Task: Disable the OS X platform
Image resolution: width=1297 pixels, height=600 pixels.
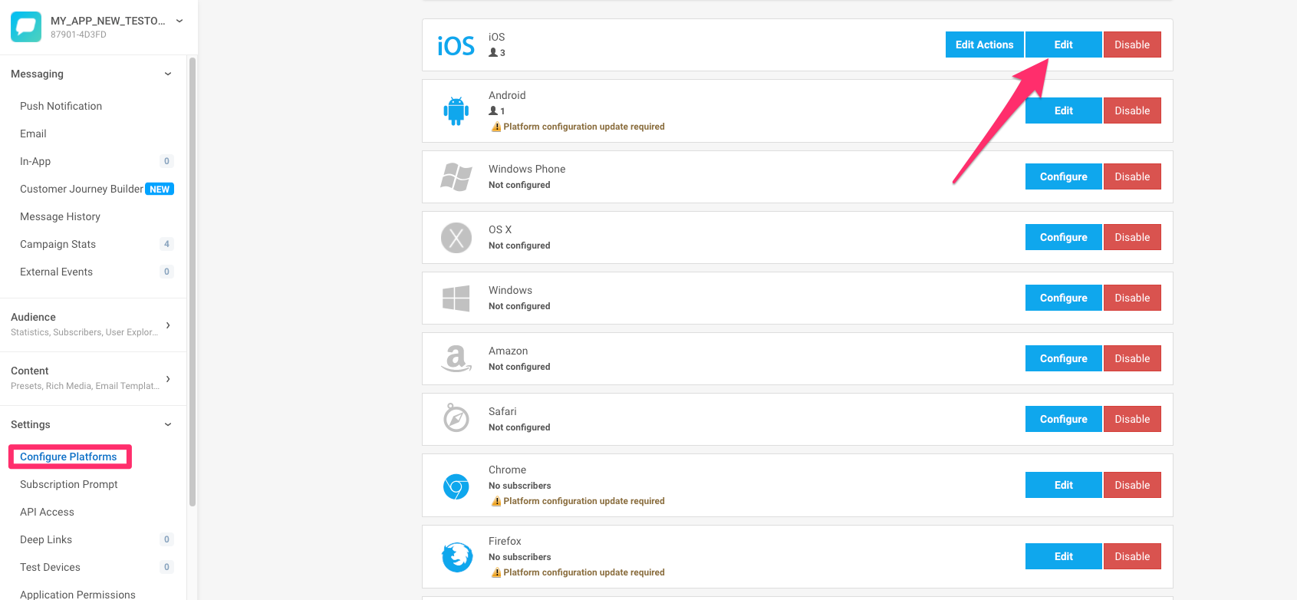Action: (x=1132, y=237)
